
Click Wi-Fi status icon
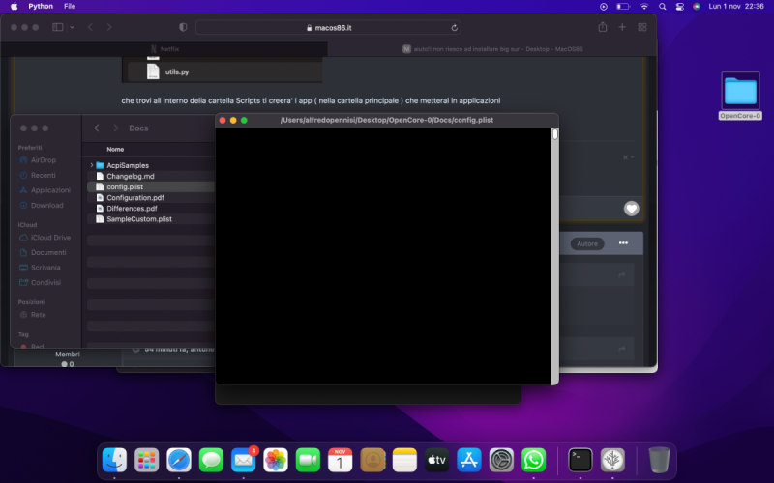pos(644,7)
